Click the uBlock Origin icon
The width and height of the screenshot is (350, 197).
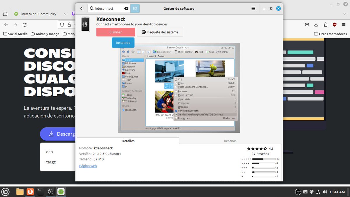click(x=335, y=25)
